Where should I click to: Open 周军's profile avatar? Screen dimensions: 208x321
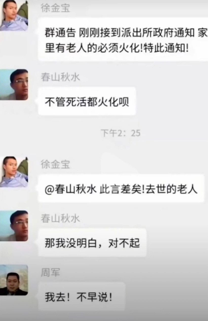pos(14,280)
